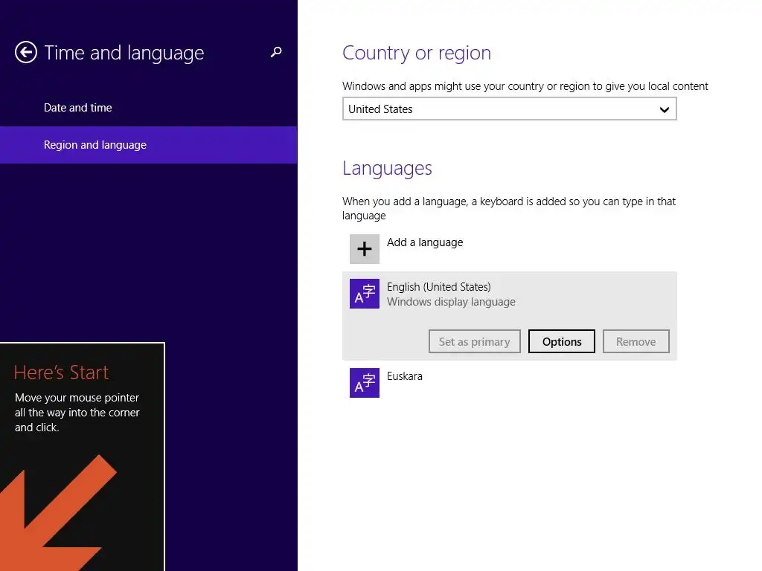
Task: Click the plus icon to add a language
Action: [365, 249]
